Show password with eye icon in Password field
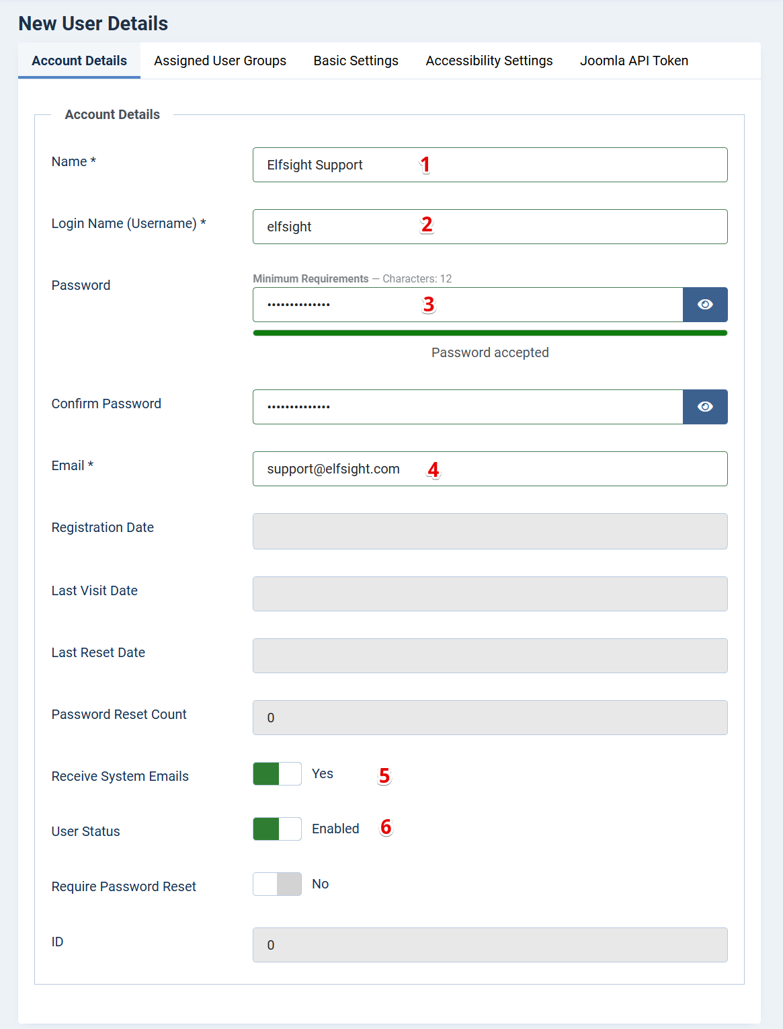 [705, 305]
